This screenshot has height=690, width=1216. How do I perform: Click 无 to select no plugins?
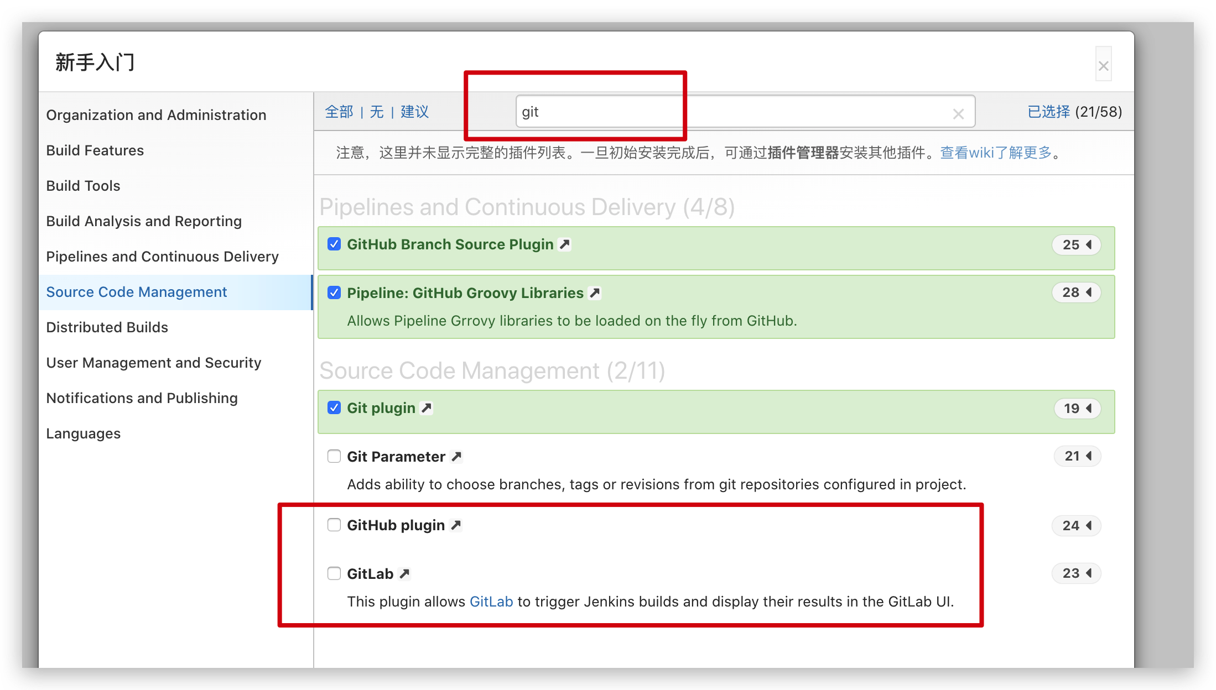(377, 112)
